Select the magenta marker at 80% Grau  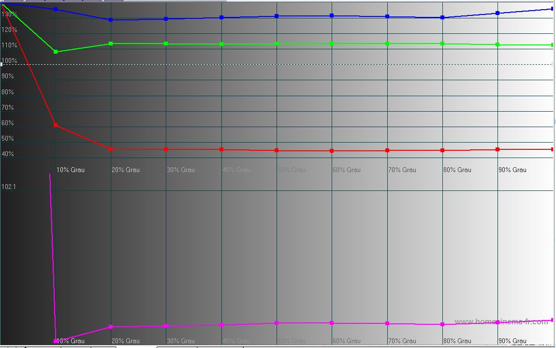point(442,324)
